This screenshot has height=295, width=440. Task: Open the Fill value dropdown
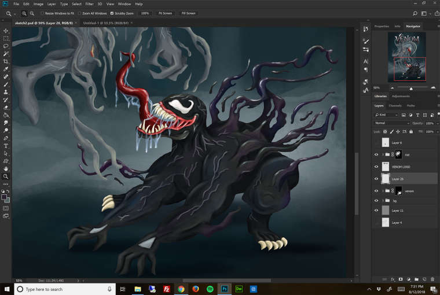437,131
